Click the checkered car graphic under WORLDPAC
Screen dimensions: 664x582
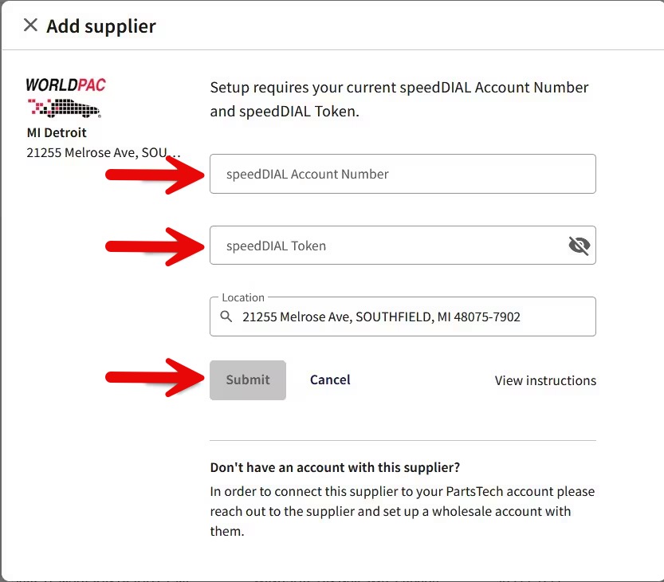pos(65,107)
